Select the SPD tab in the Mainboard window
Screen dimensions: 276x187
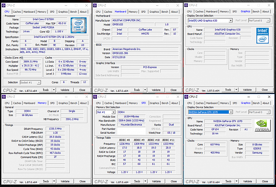143,12
